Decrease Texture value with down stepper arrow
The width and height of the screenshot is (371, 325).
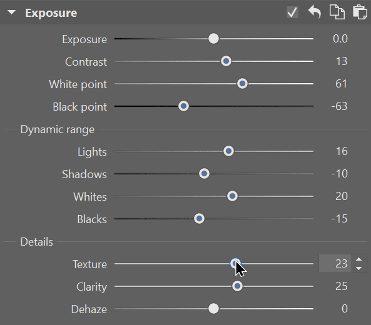pos(358,268)
